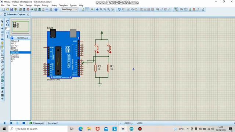Toggle the grid display icon

click(x=87, y=9)
